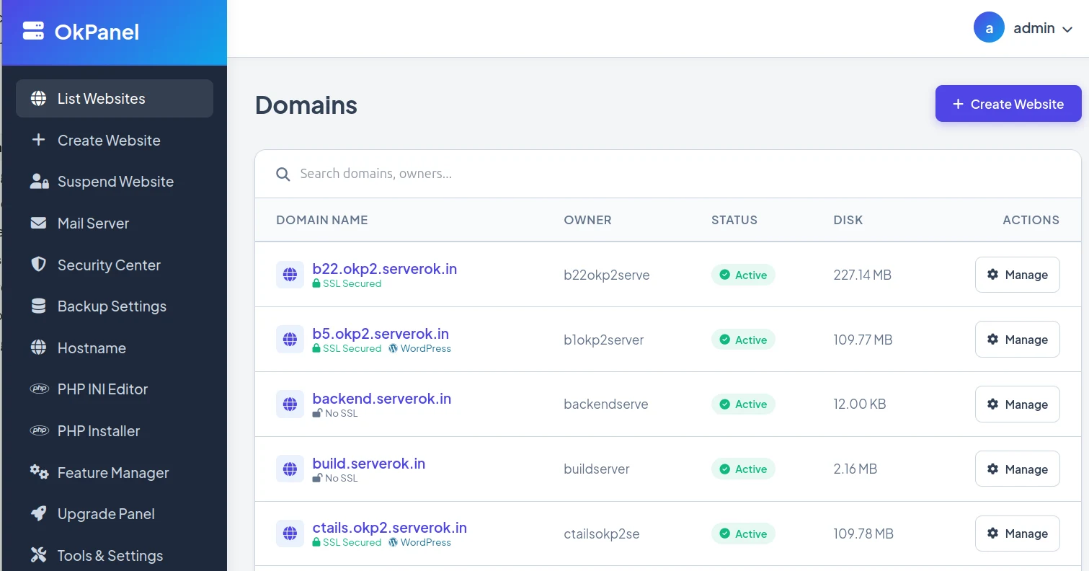Click the envelope icon beside Mail Server

38,223
